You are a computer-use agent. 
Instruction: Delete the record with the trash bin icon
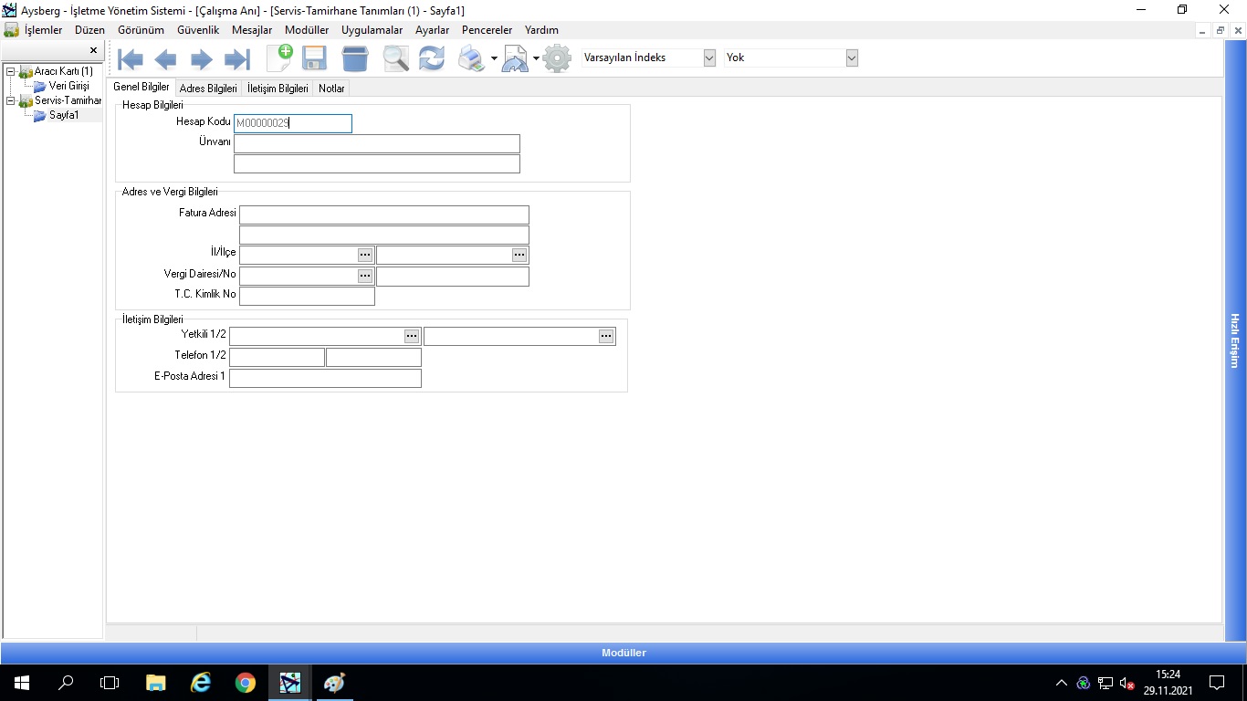pos(355,58)
